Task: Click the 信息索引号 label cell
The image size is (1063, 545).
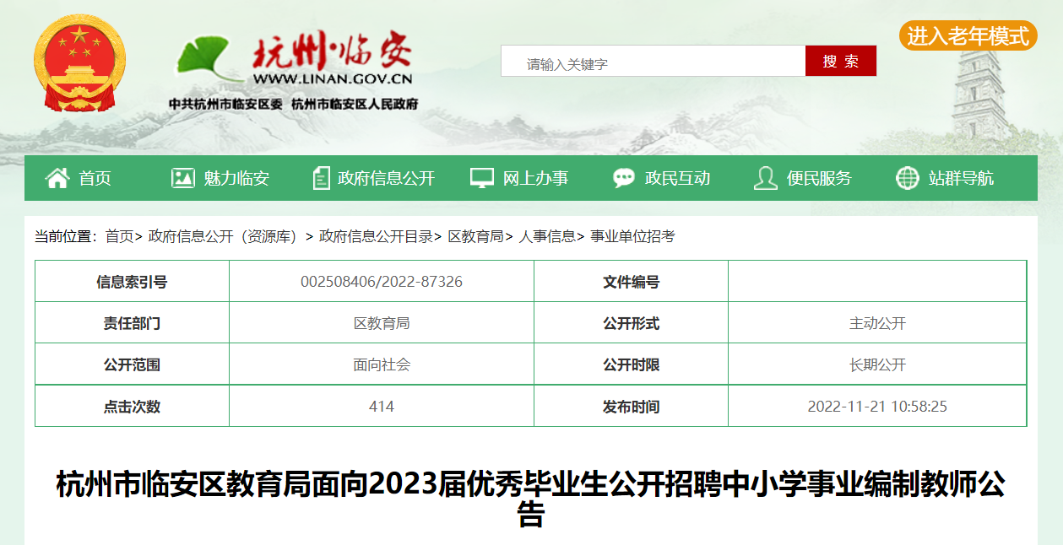Action: click(132, 282)
